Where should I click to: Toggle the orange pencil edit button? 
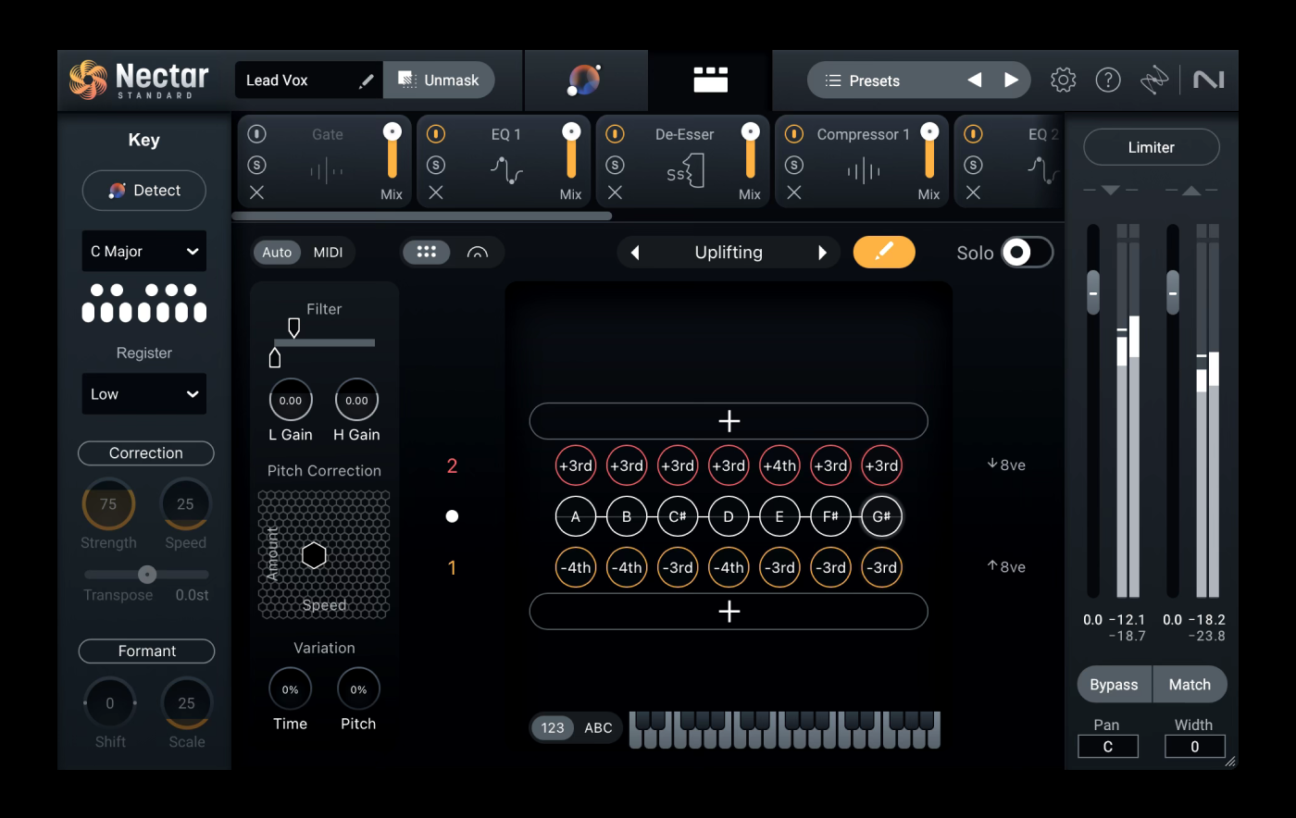click(884, 252)
